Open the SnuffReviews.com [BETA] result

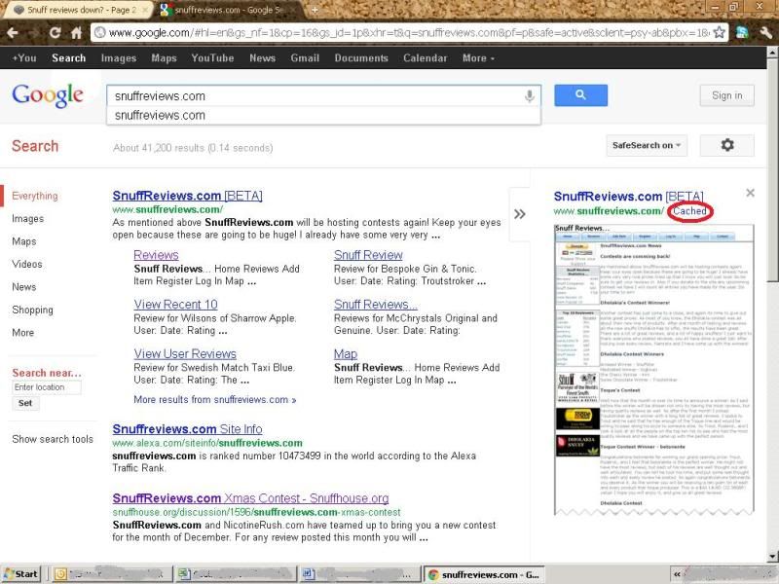click(187, 196)
